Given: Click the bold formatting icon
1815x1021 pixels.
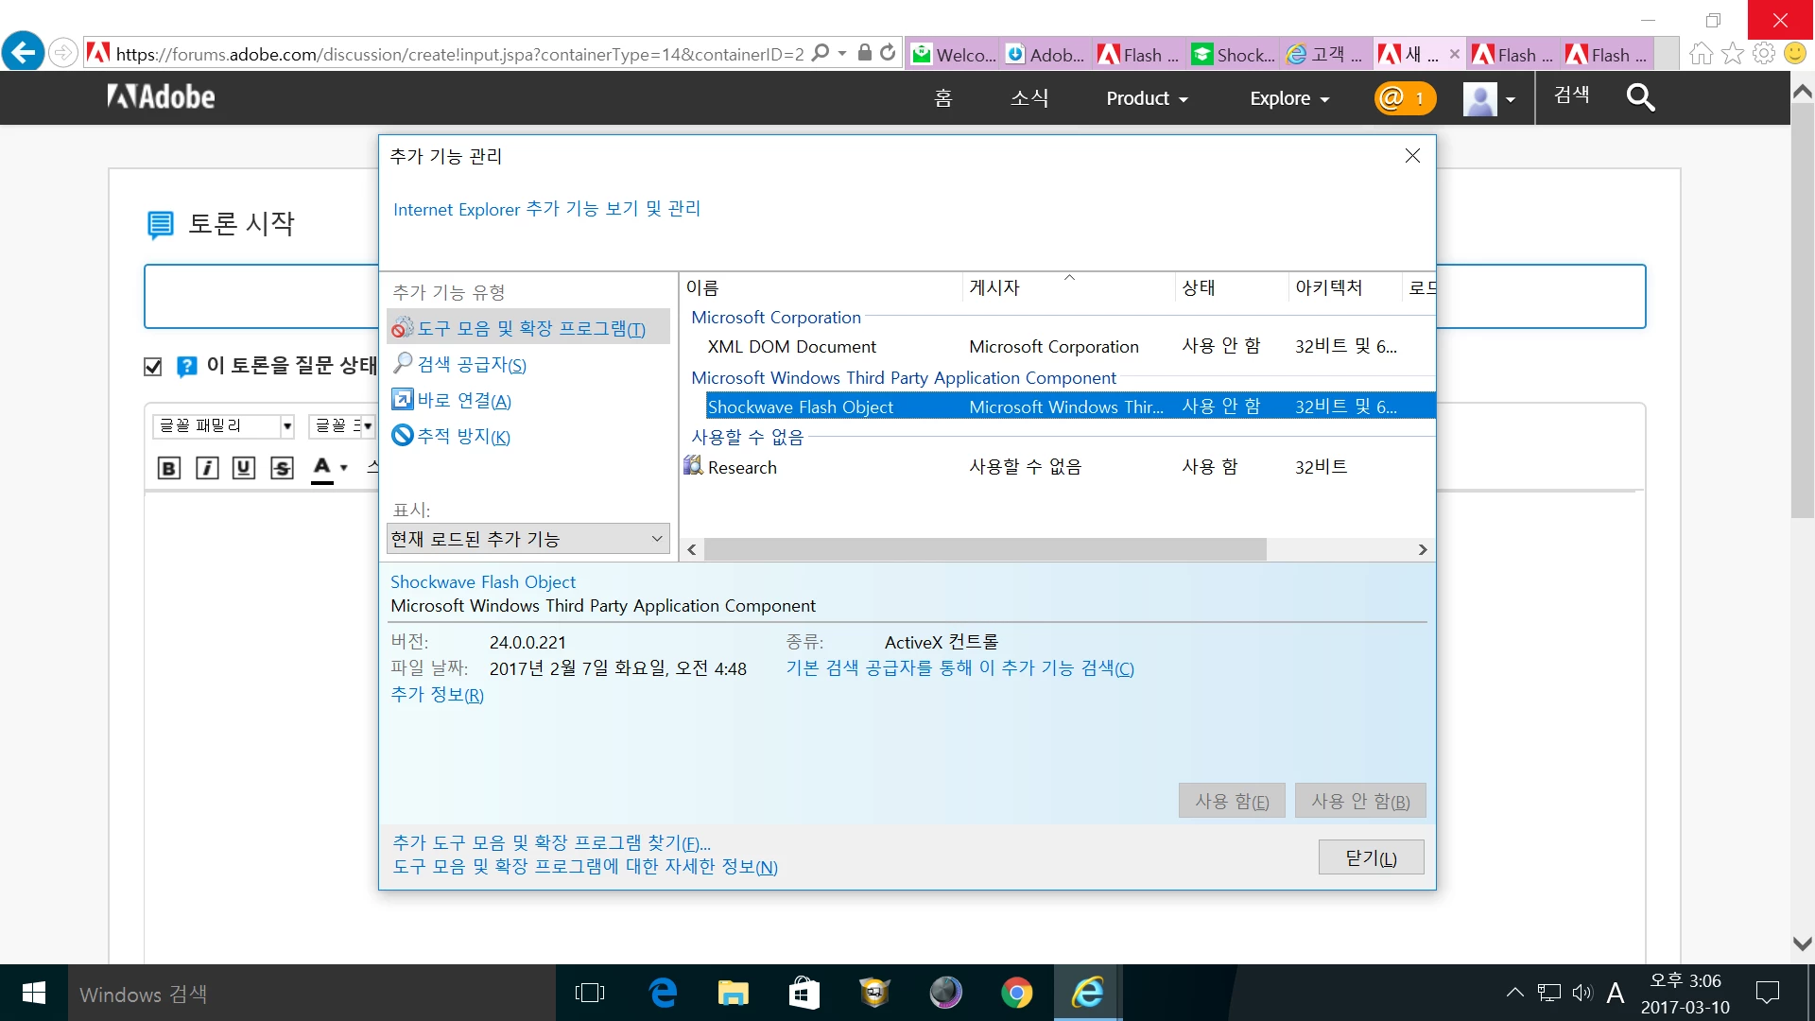Looking at the screenshot, I should pos(168,468).
